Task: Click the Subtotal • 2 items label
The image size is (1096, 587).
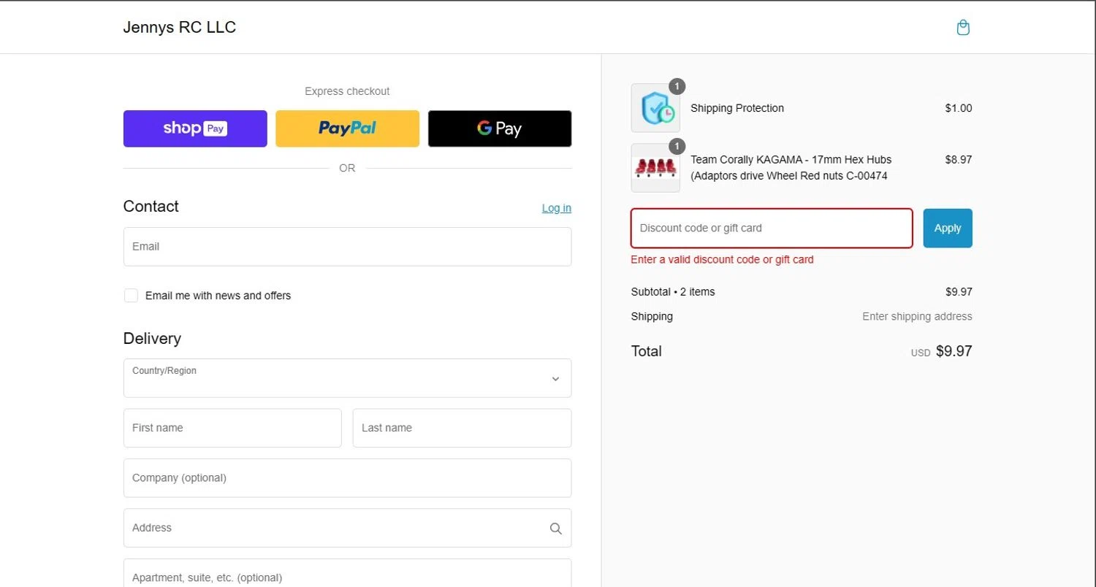Action: [x=673, y=292]
